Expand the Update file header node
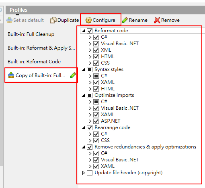This screenshot has width=205, height=188. pyautogui.click(x=84, y=173)
